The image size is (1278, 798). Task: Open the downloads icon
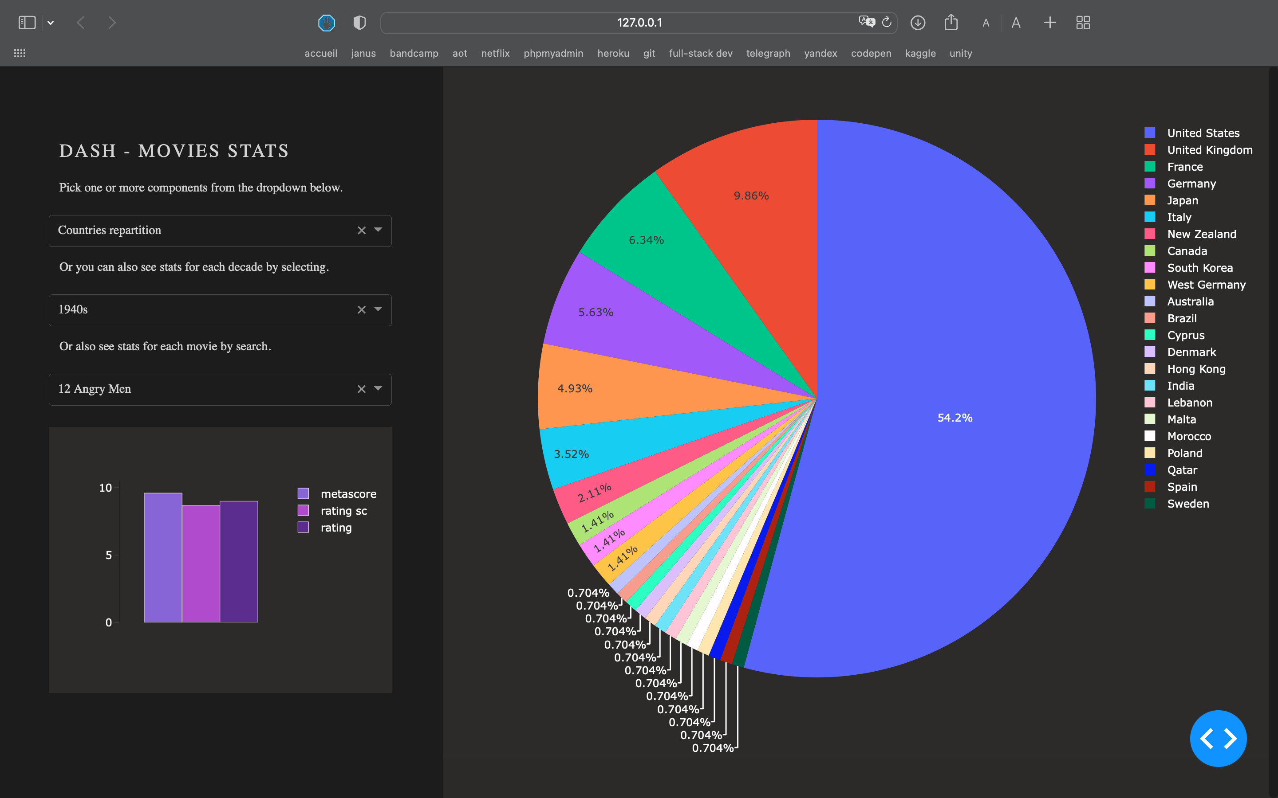click(x=918, y=23)
